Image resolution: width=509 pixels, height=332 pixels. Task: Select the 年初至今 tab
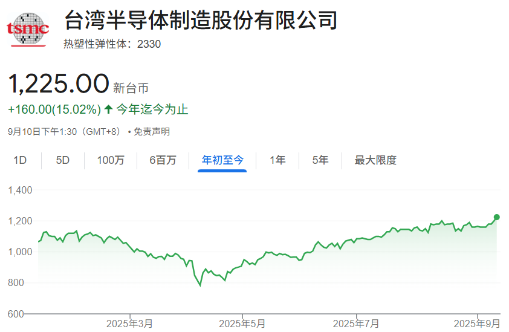(222, 160)
